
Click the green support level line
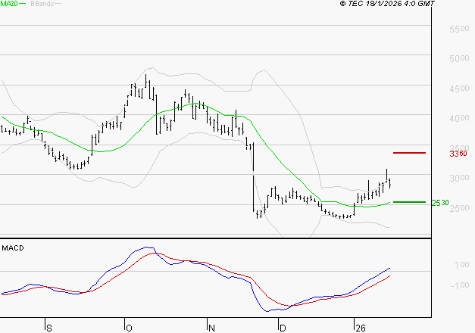[409, 202]
